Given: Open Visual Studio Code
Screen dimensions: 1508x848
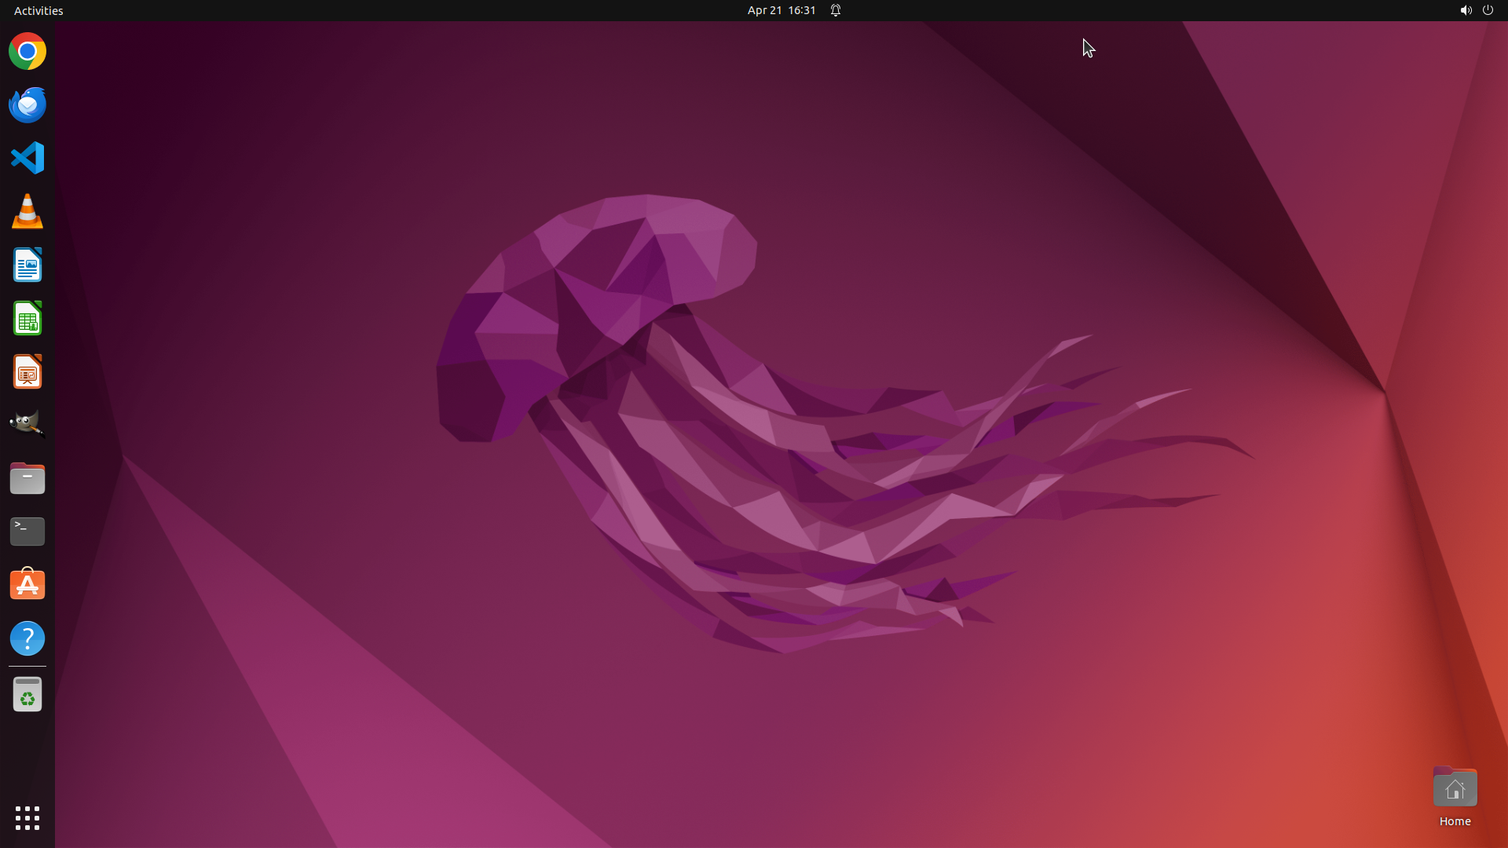Looking at the screenshot, I should pos(27,158).
